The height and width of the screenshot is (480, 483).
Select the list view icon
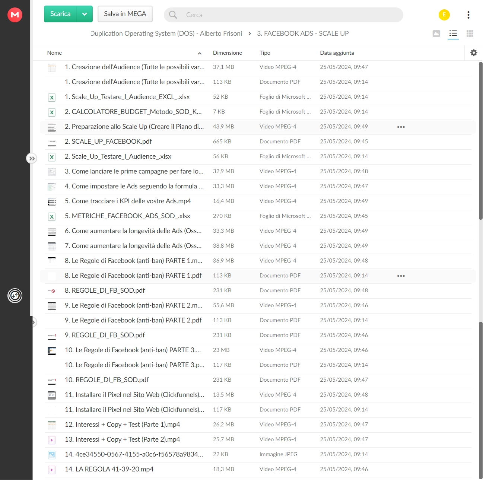[453, 34]
